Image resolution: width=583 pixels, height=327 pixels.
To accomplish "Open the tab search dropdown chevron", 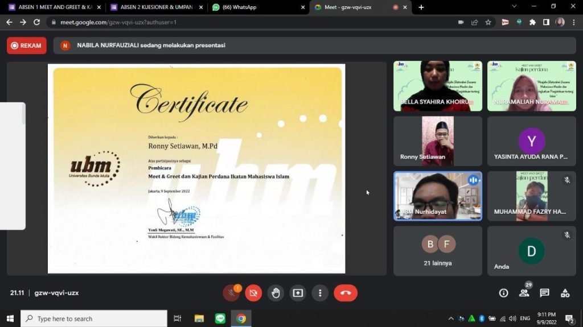I will click(514, 6).
